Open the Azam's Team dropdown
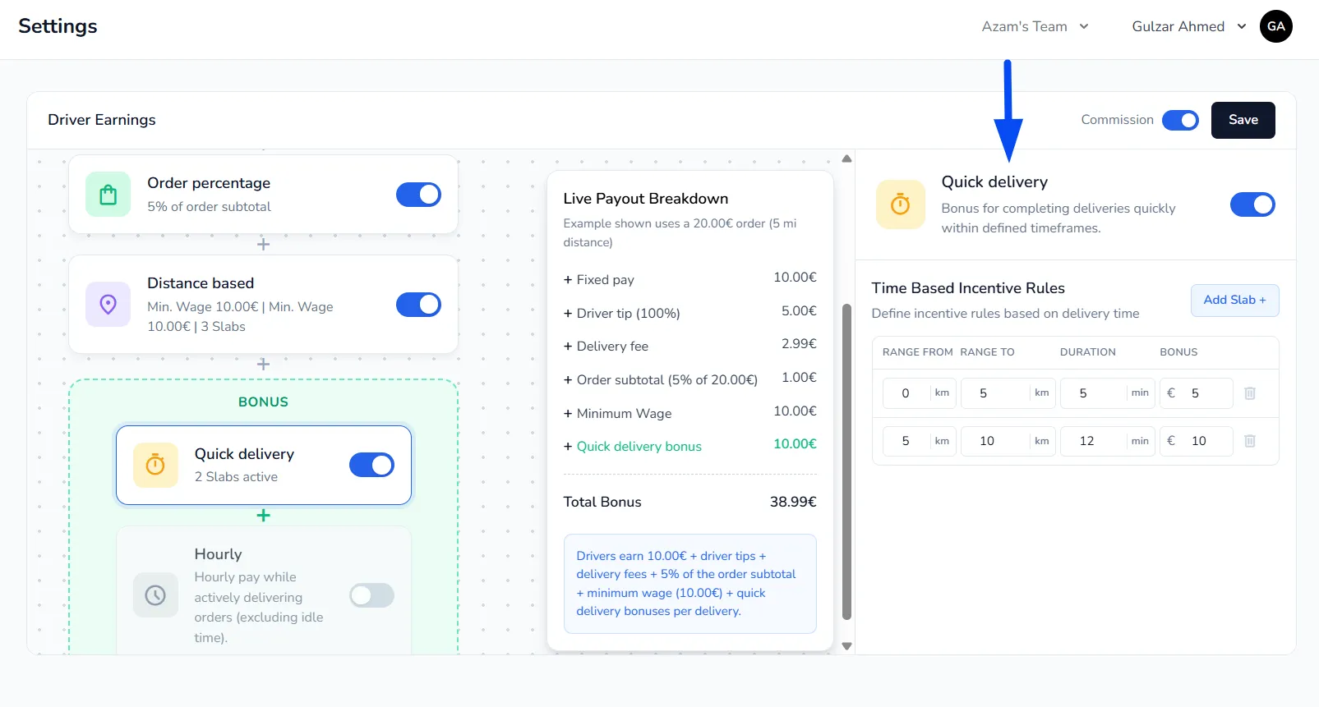Image resolution: width=1319 pixels, height=707 pixels. coord(1035,26)
